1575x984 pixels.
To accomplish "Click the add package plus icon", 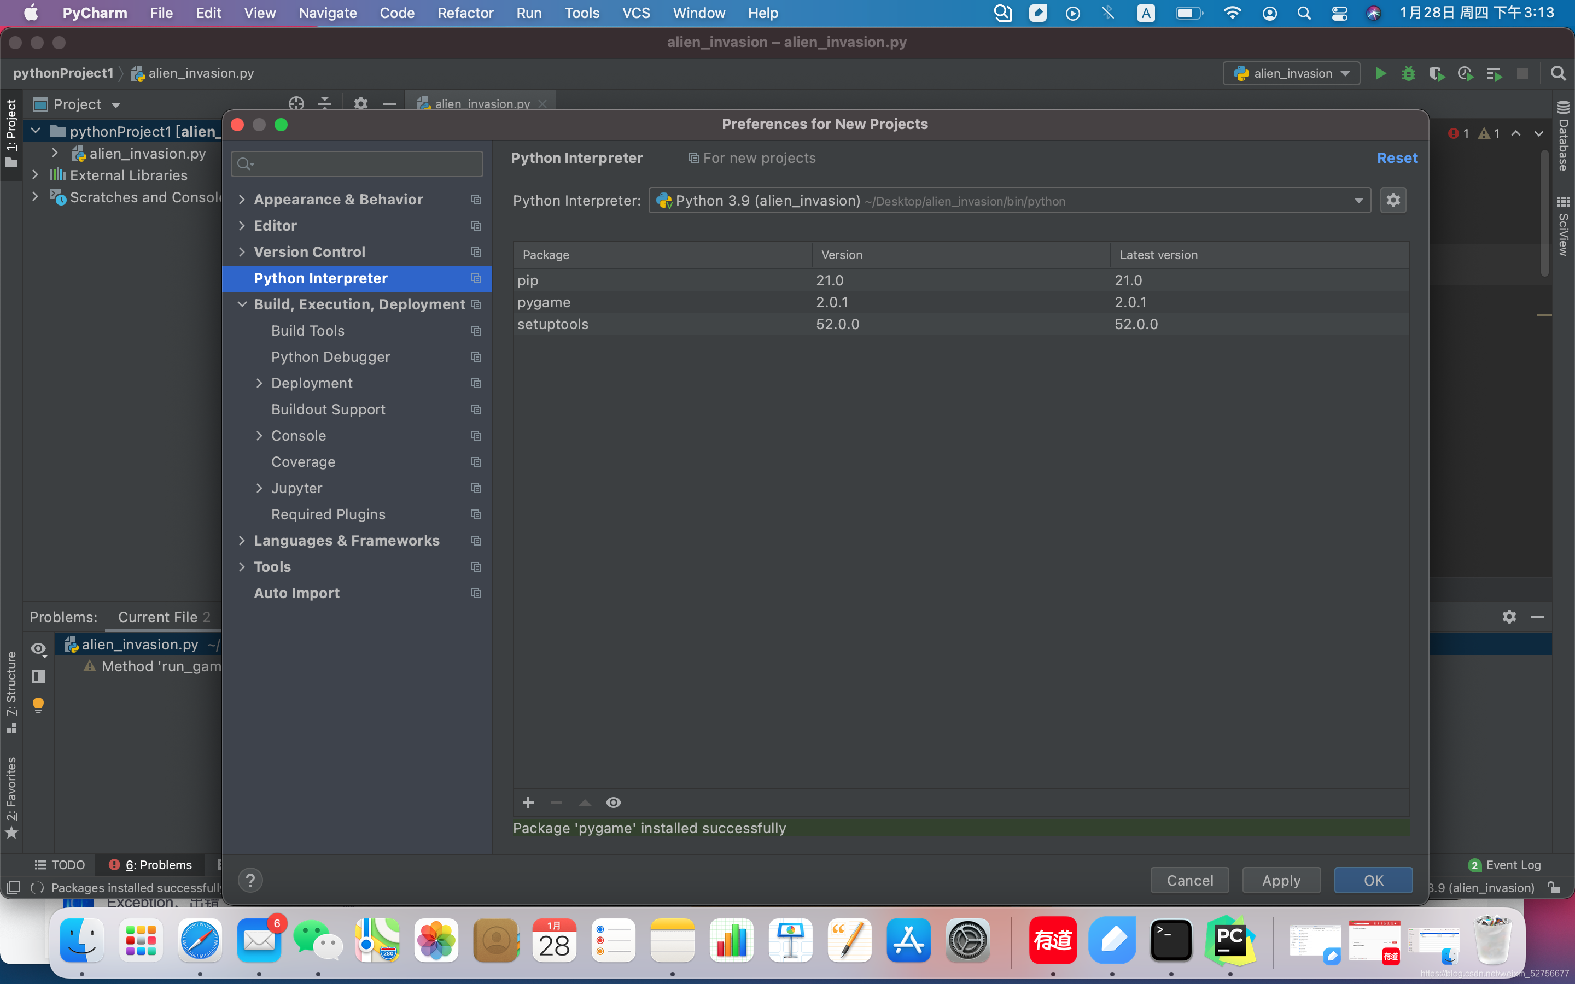I will coord(528,803).
